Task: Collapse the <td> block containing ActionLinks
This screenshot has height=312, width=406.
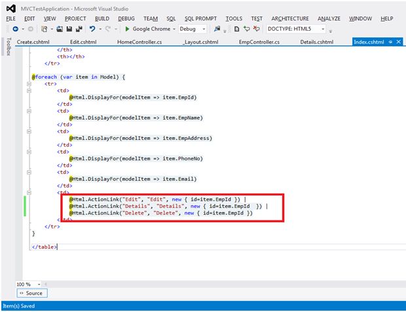Action: [29, 193]
